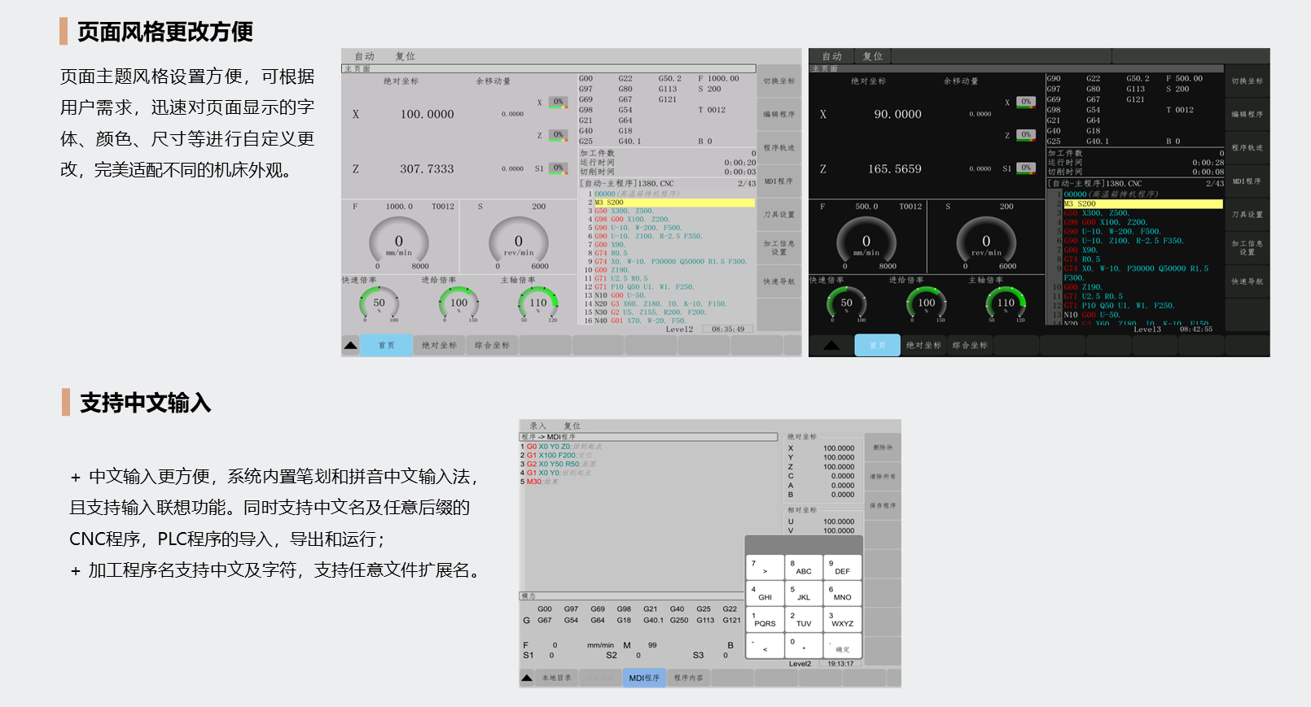Click spindle override 110% gauge, dark theme

(x=1006, y=304)
